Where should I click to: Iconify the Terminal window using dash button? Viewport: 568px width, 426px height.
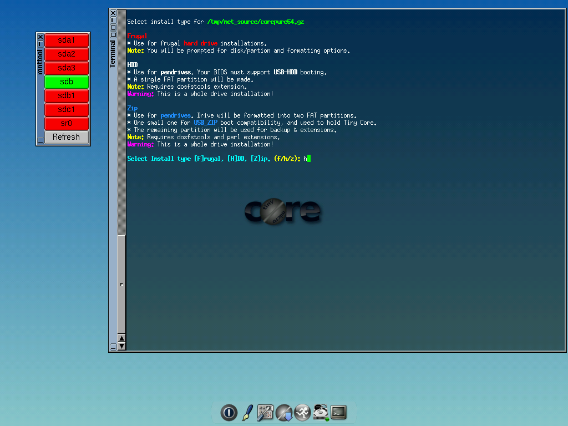113,20
